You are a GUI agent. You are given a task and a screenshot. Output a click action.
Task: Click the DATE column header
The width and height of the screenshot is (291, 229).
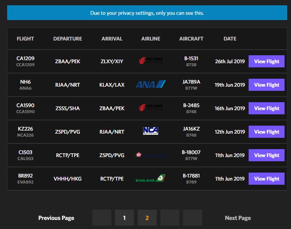pyautogui.click(x=230, y=39)
